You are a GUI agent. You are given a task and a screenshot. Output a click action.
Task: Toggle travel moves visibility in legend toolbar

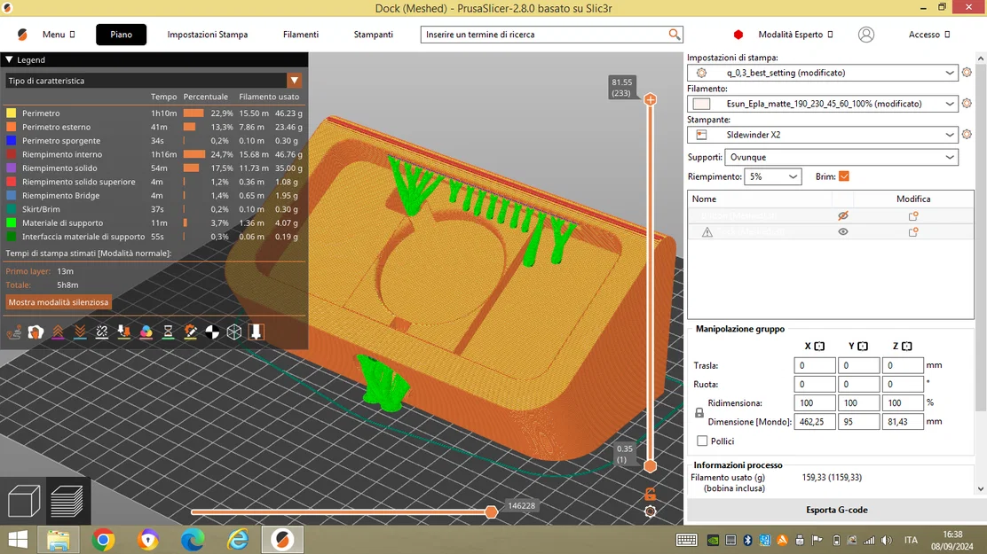pyautogui.click(x=14, y=332)
